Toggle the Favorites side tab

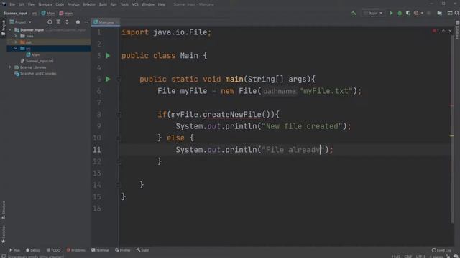3,234
